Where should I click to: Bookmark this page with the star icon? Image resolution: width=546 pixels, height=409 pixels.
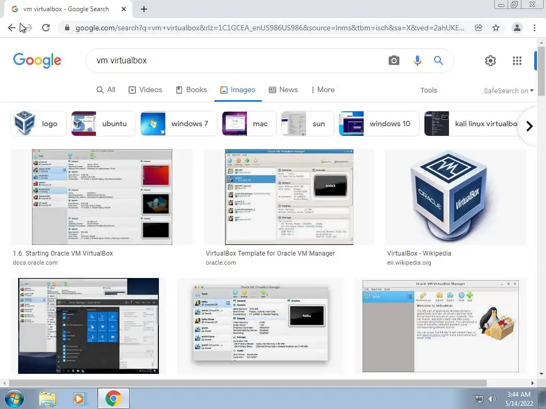[x=496, y=28]
